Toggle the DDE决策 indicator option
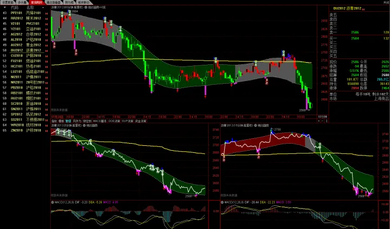 pyautogui.click(x=114, y=121)
